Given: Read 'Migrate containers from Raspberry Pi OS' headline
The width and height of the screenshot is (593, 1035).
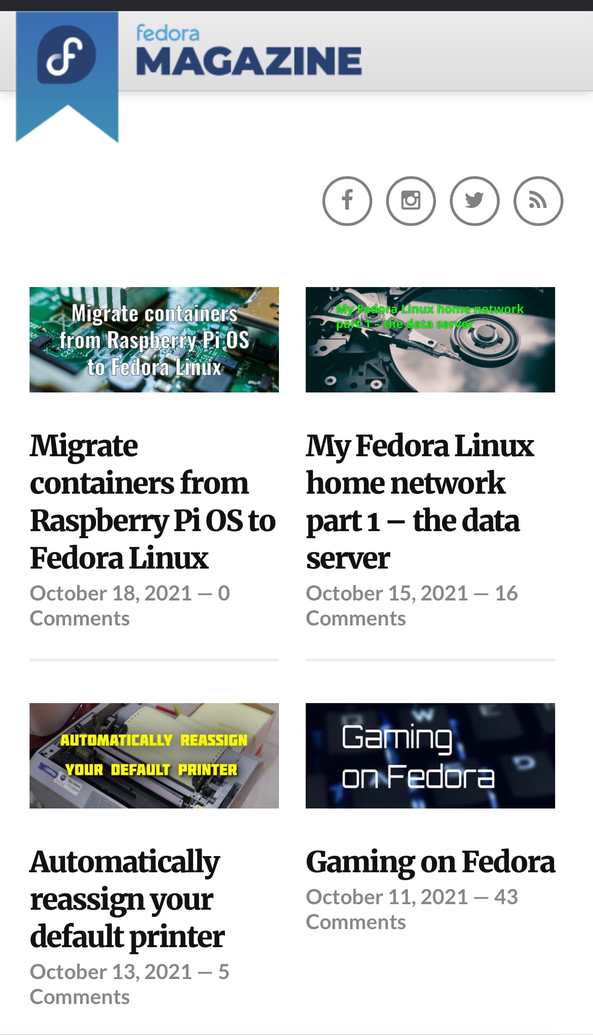Looking at the screenshot, I should pyautogui.click(x=153, y=502).
